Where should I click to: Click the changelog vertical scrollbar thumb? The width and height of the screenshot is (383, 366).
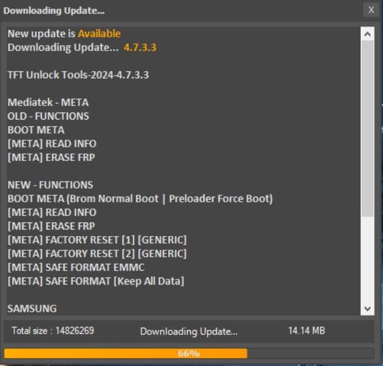pyautogui.click(x=367, y=129)
